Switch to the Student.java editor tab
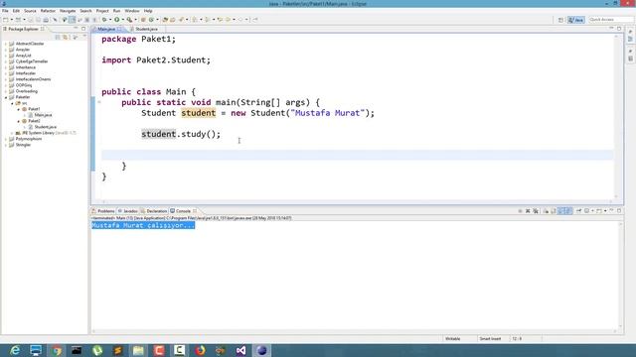This screenshot has width=636, height=357. [146, 29]
